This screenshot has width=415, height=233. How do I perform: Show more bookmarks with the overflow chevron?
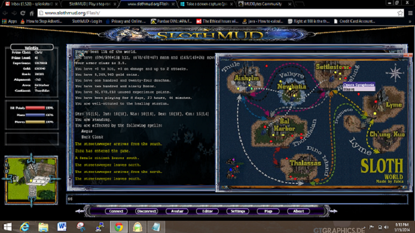410,22
